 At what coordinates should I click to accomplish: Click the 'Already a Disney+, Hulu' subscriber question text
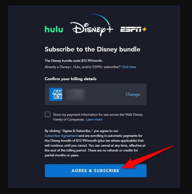click(83, 67)
